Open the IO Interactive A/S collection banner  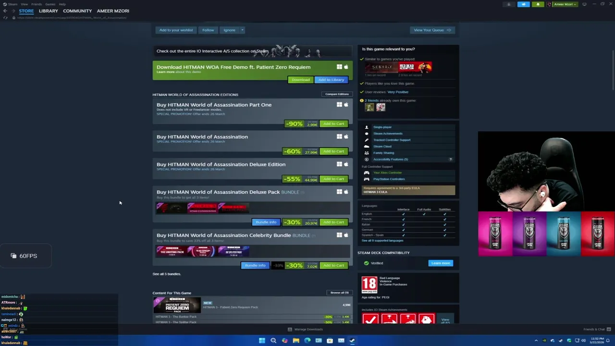coord(252,51)
